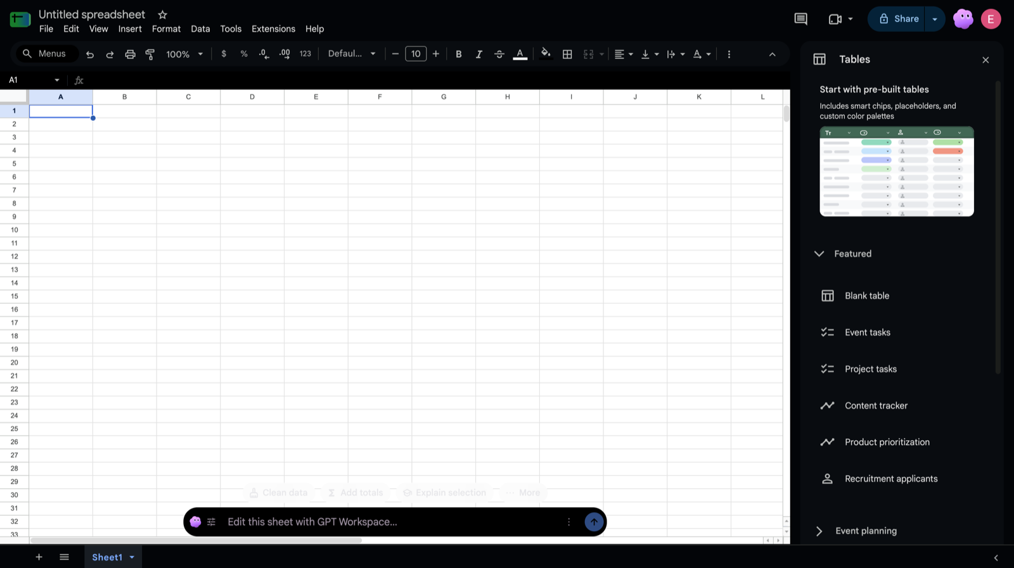Image resolution: width=1014 pixels, height=568 pixels.
Task: Open the Insert menu
Action: (130, 29)
